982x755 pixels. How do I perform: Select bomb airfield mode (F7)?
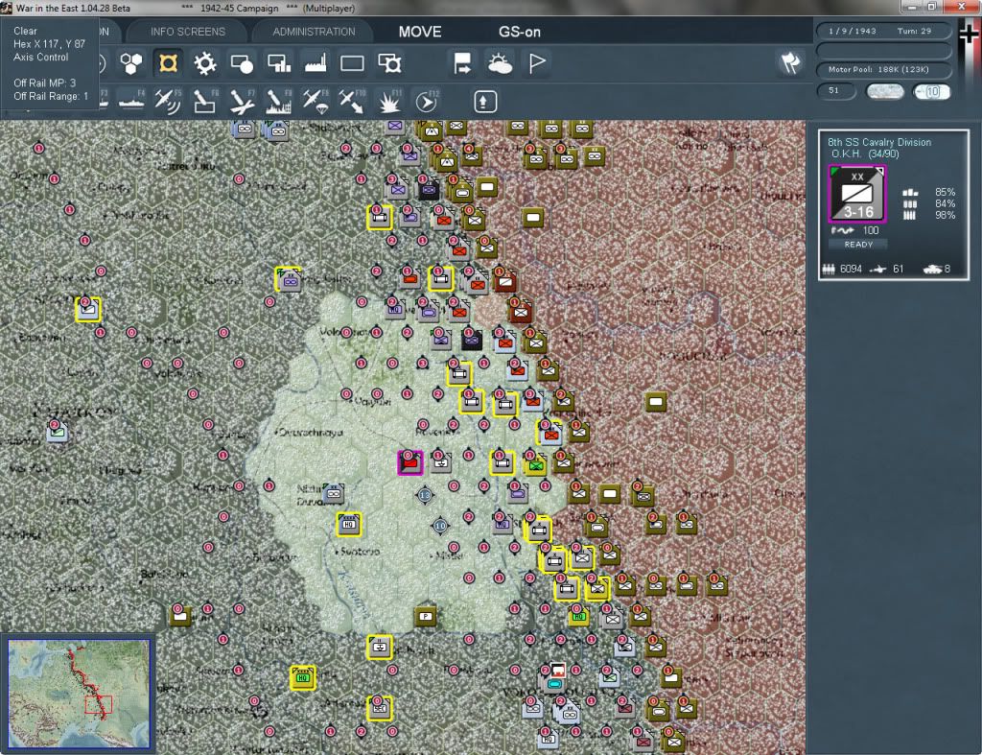tap(242, 102)
